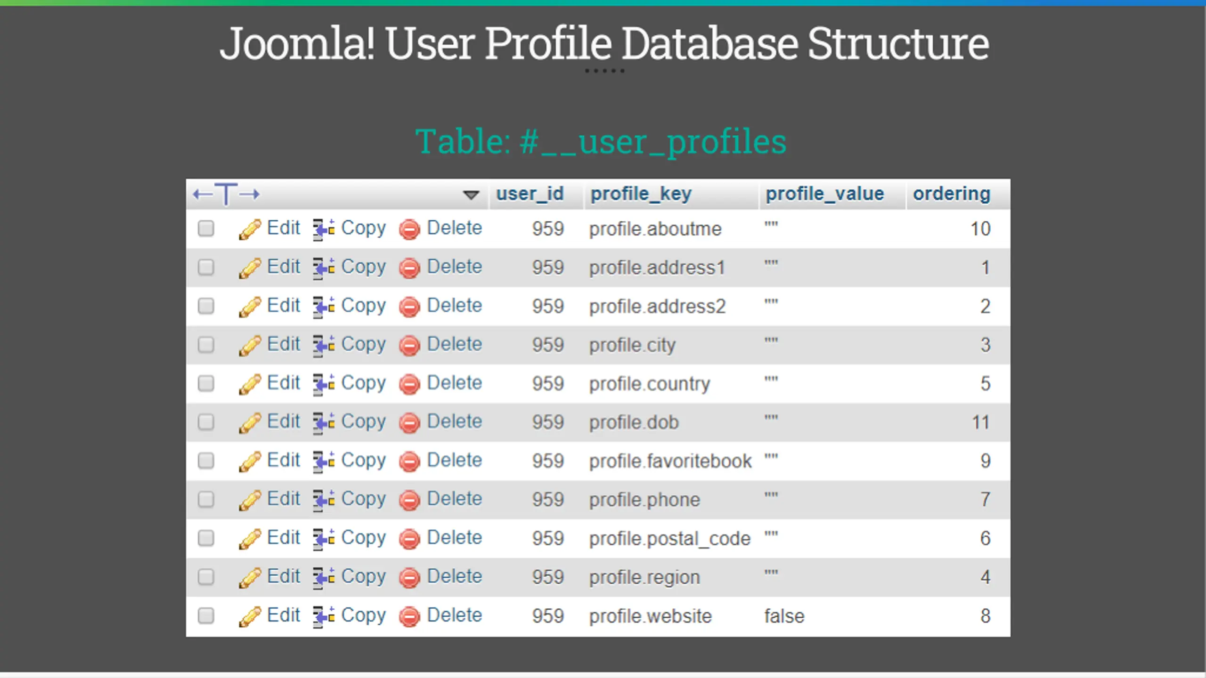The height and width of the screenshot is (678, 1206).
Task: Select the profile.city row checkbox
Action: coord(206,345)
